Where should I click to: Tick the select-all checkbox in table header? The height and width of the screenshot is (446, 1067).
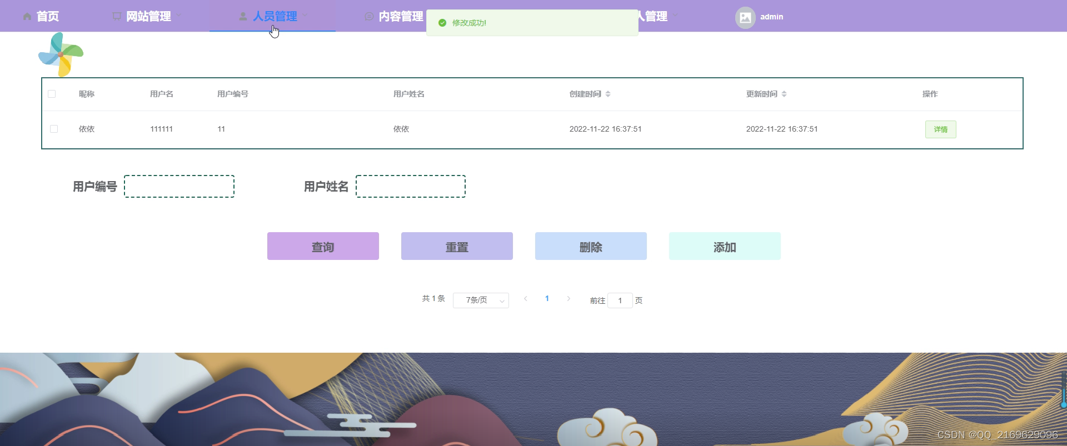[x=52, y=94]
